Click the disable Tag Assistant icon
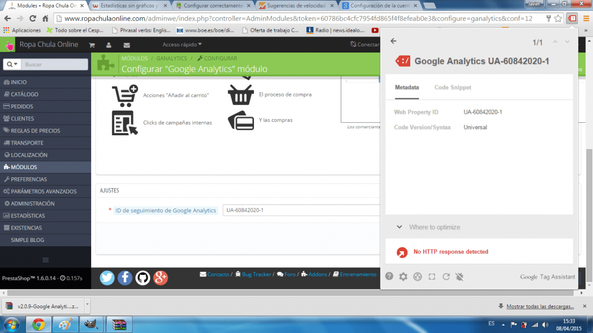The width and height of the screenshot is (593, 333). 459,276
